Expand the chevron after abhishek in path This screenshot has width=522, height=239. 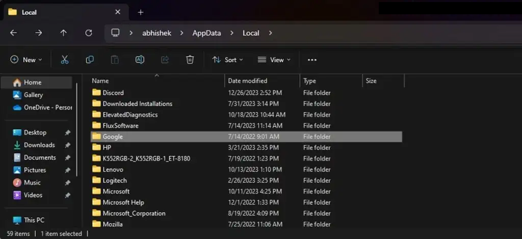(182, 33)
